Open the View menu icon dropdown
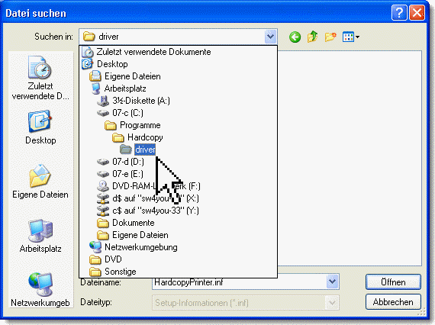Screen dimensions: 435x325 [350, 37]
